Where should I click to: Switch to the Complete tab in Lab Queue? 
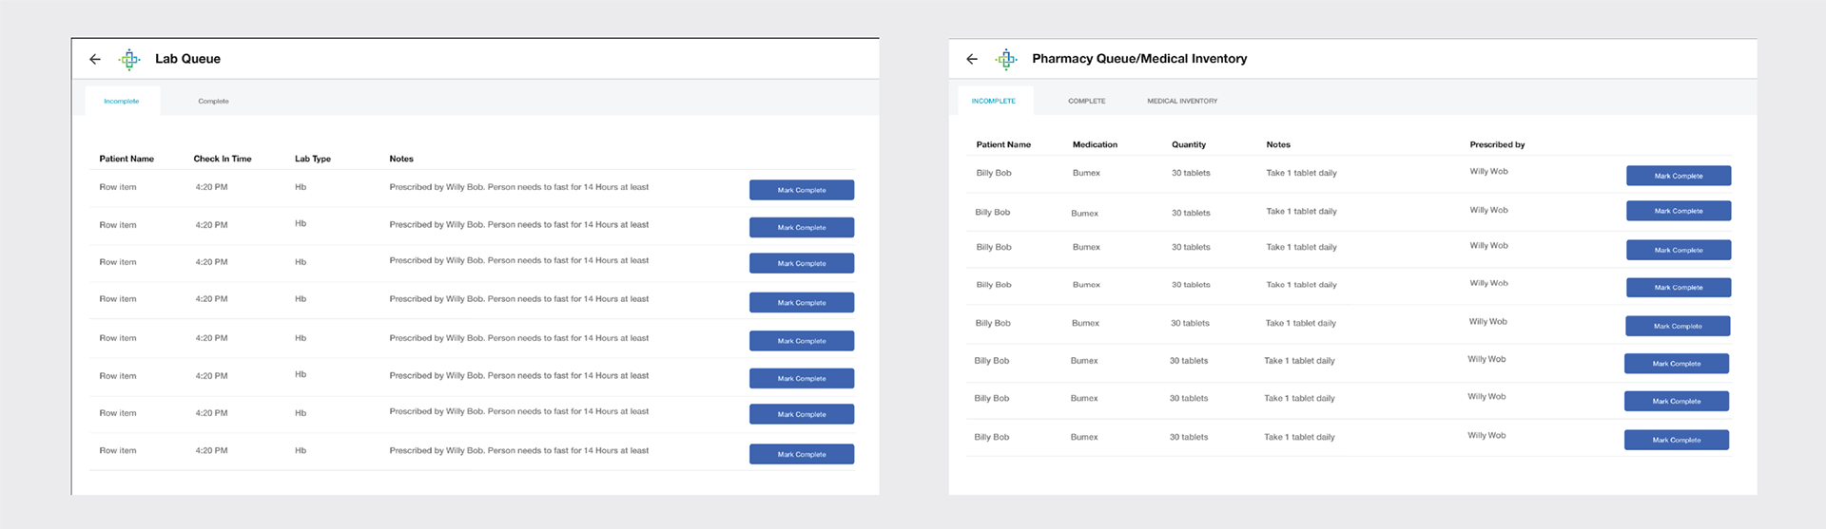pyautogui.click(x=213, y=101)
